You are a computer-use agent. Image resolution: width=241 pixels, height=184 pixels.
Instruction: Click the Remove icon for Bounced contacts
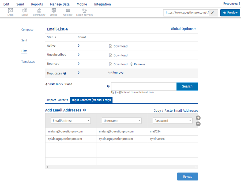[131, 64]
